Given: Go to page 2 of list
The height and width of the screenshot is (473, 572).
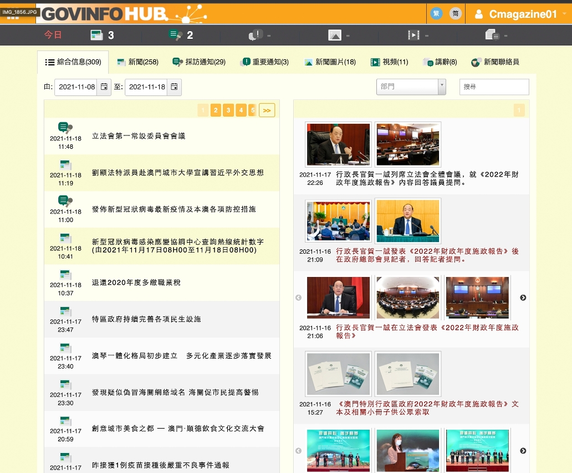Looking at the screenshot, I should pos(216,110).
